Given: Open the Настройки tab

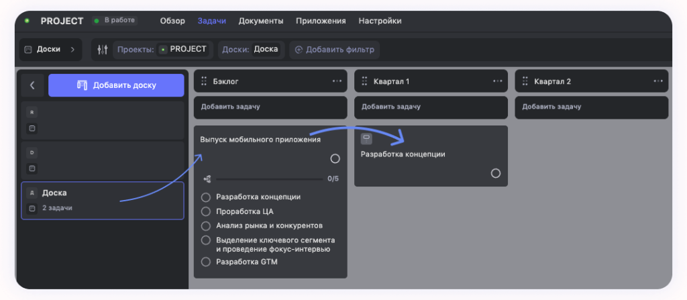Looking at the screenshot, I should (x=380, y=21).
